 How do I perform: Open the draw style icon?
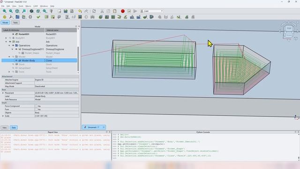[31, 11]
